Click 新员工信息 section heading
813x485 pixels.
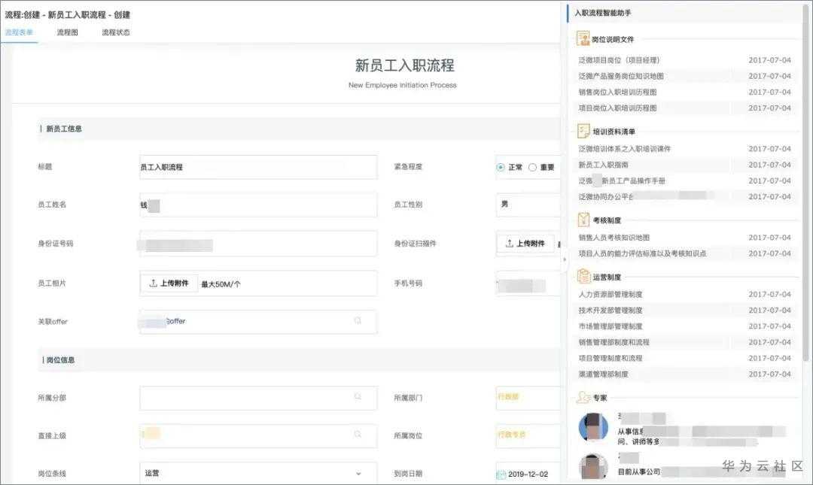(x=64, y=129)
